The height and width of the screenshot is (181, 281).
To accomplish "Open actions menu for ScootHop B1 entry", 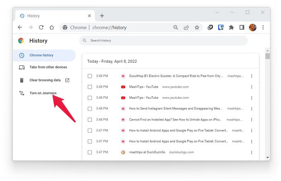I will click(252, 76).
